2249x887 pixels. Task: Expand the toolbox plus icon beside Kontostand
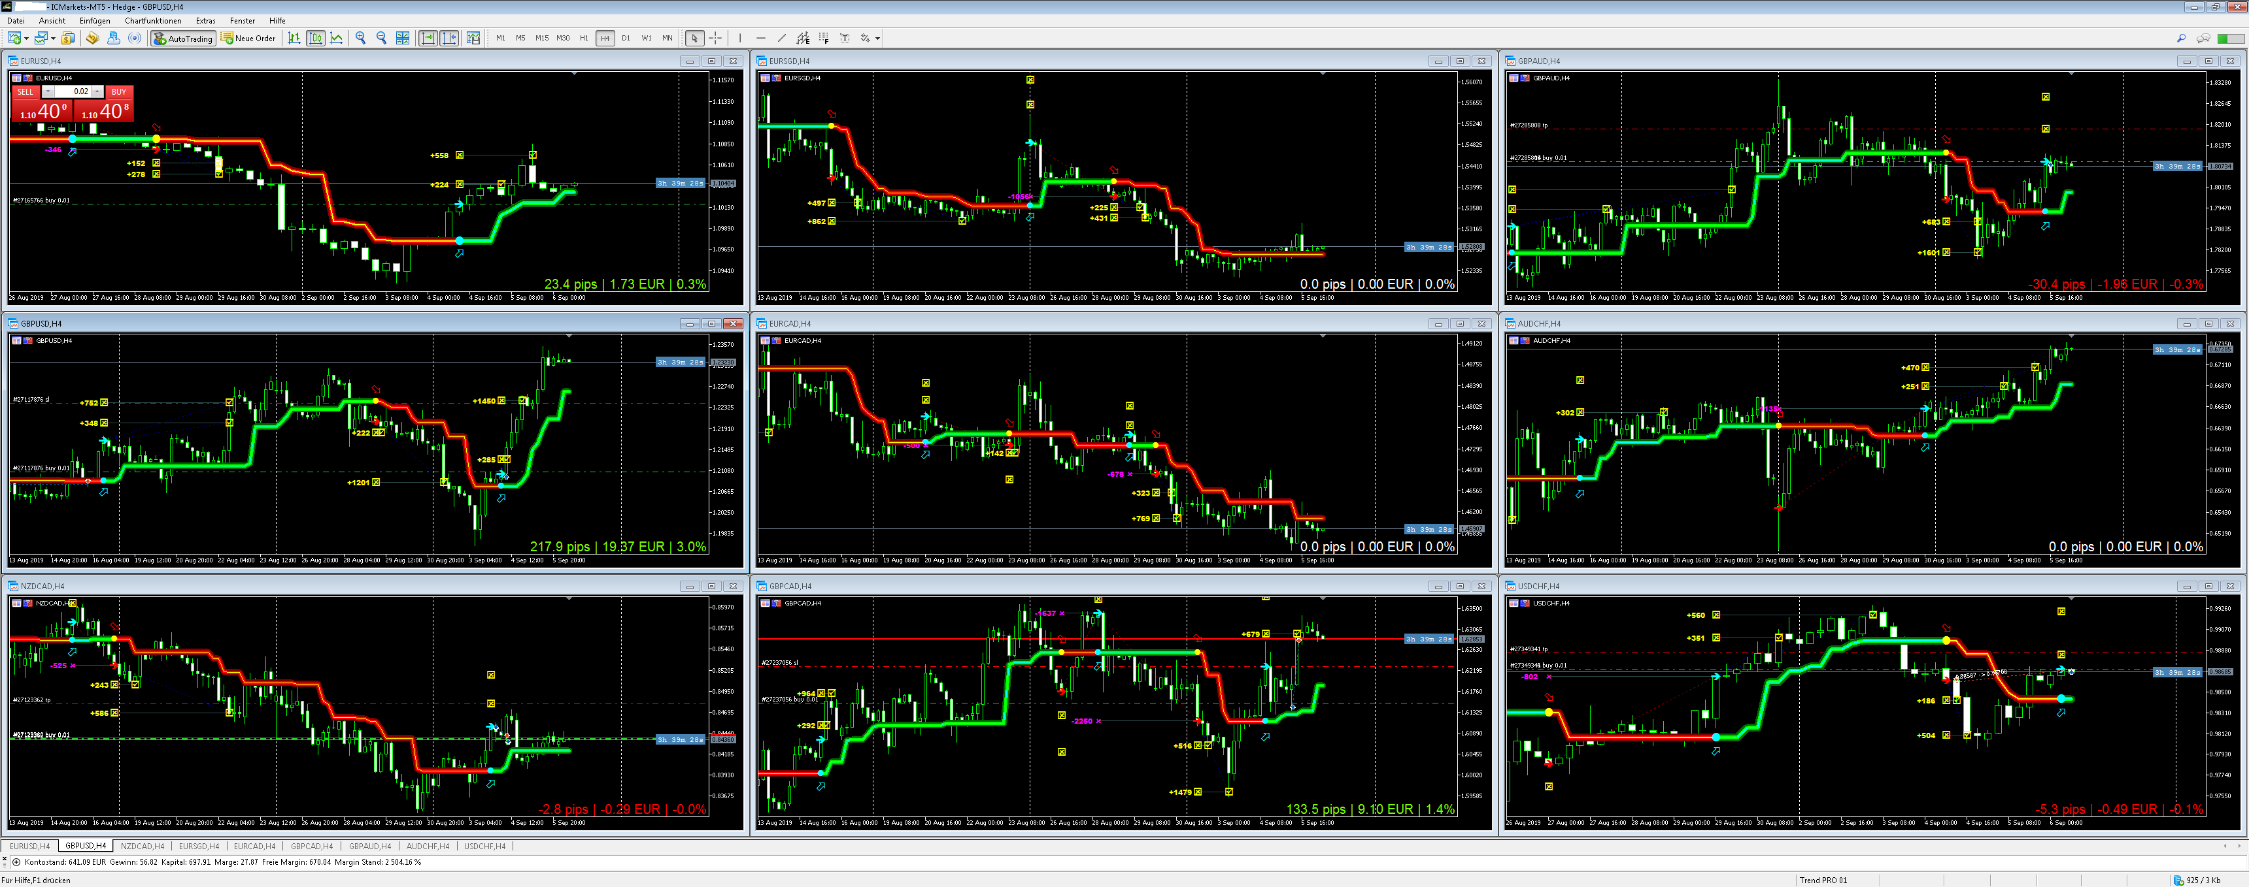pos(16,863)
